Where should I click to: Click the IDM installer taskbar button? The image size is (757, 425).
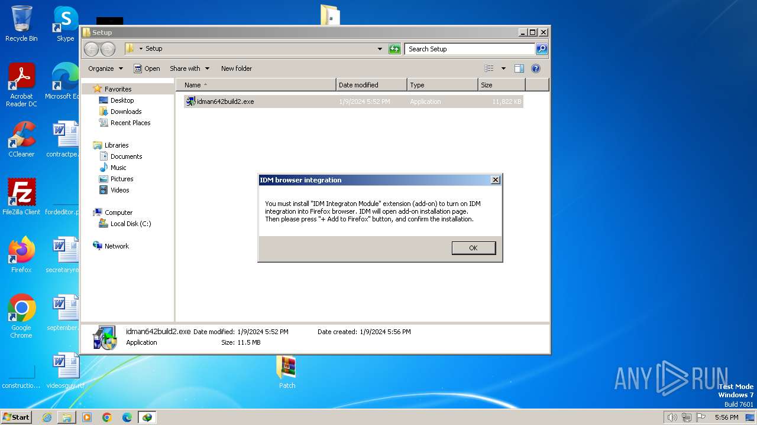(147, 417)
